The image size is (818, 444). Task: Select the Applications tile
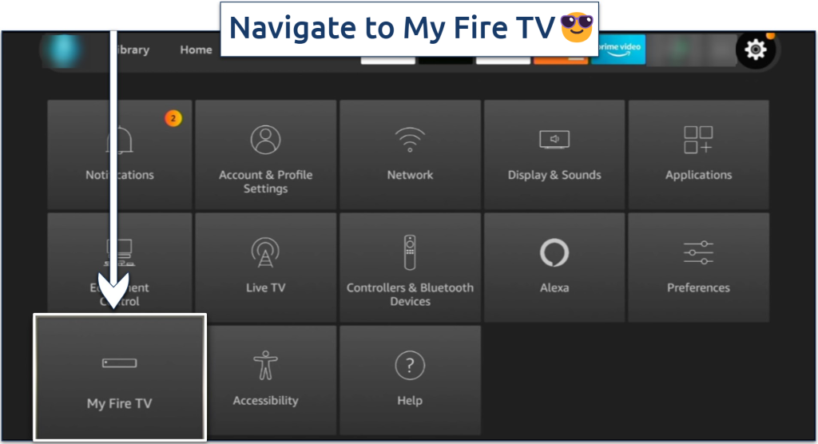pyautogui.click(x=698, y=155)
